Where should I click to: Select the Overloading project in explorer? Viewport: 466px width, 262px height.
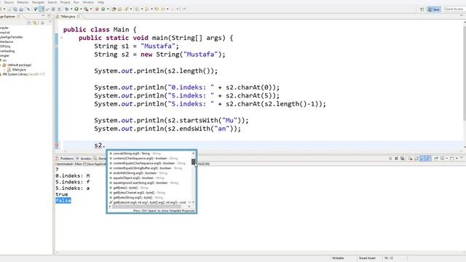point(7,51)
